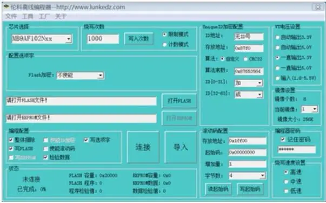Open the 文件 menu

tap(11, 16)
